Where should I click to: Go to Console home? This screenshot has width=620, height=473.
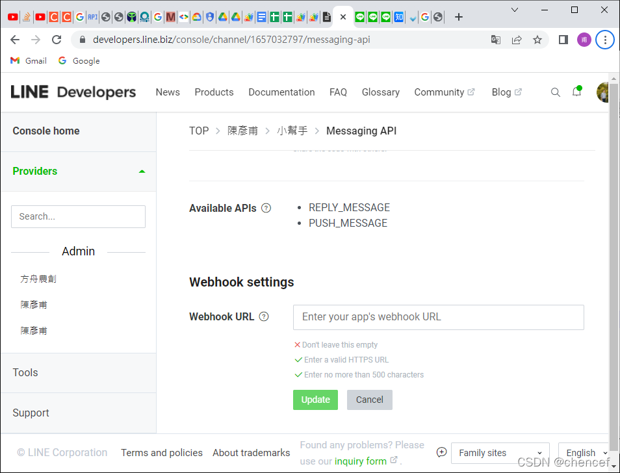point(46,131)
